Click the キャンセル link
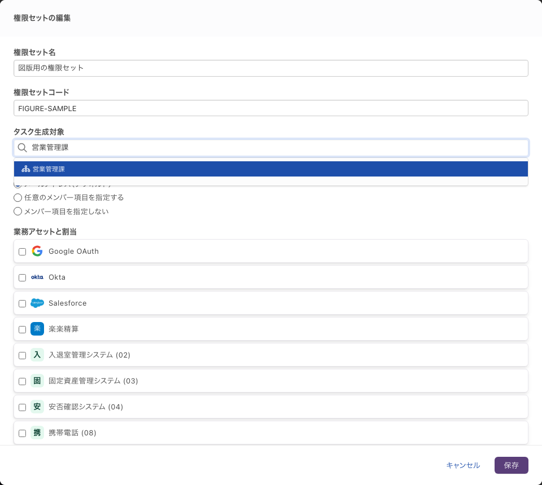The height and width of the screenshot is (485, 542). (x=463, y=465)
